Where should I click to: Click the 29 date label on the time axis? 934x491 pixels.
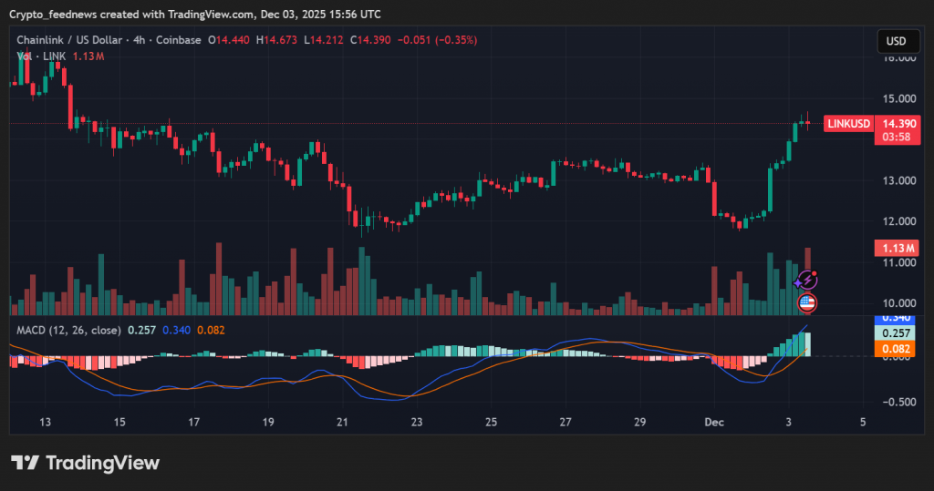[x=639, y=422]
